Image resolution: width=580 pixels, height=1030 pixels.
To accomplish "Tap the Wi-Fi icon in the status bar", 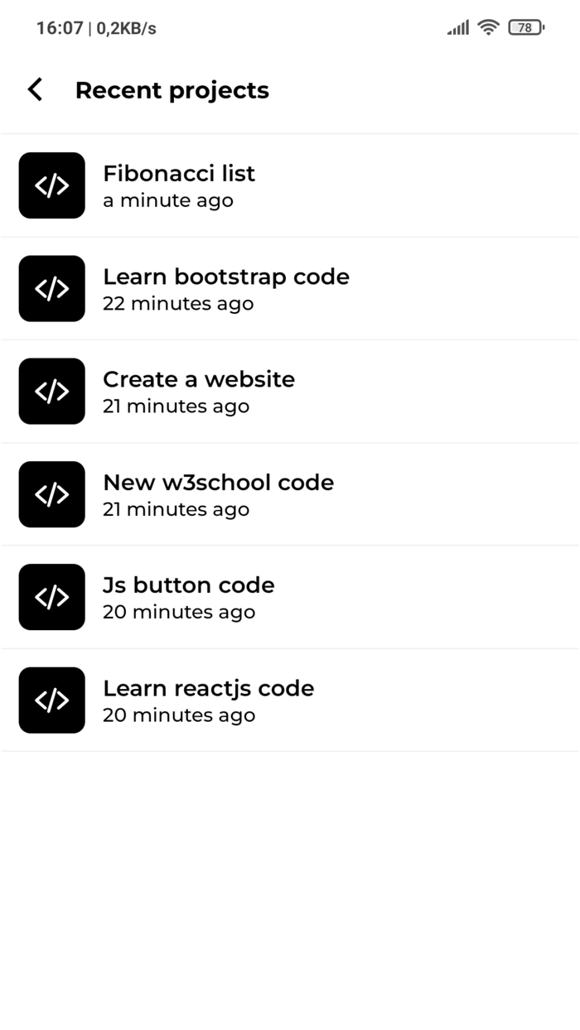I will pyautogui.click(x=488, y=27).
